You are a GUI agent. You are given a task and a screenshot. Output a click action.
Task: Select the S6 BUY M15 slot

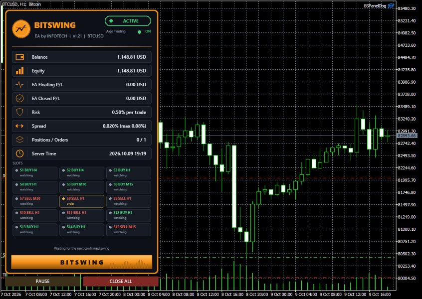click(129, 187)
